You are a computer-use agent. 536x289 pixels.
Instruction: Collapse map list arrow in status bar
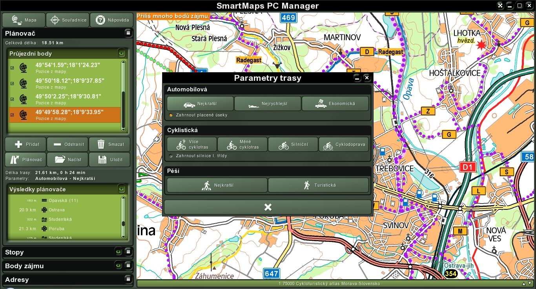point(530,284)
